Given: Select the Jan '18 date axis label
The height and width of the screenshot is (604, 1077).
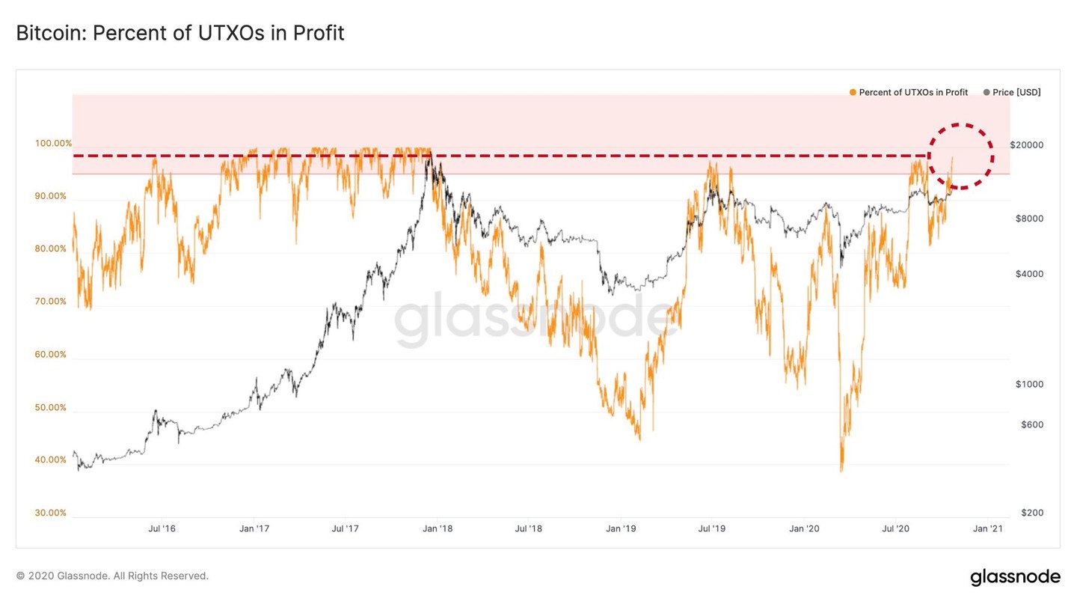Looking at the screenshot, I should tap(438, 529).
